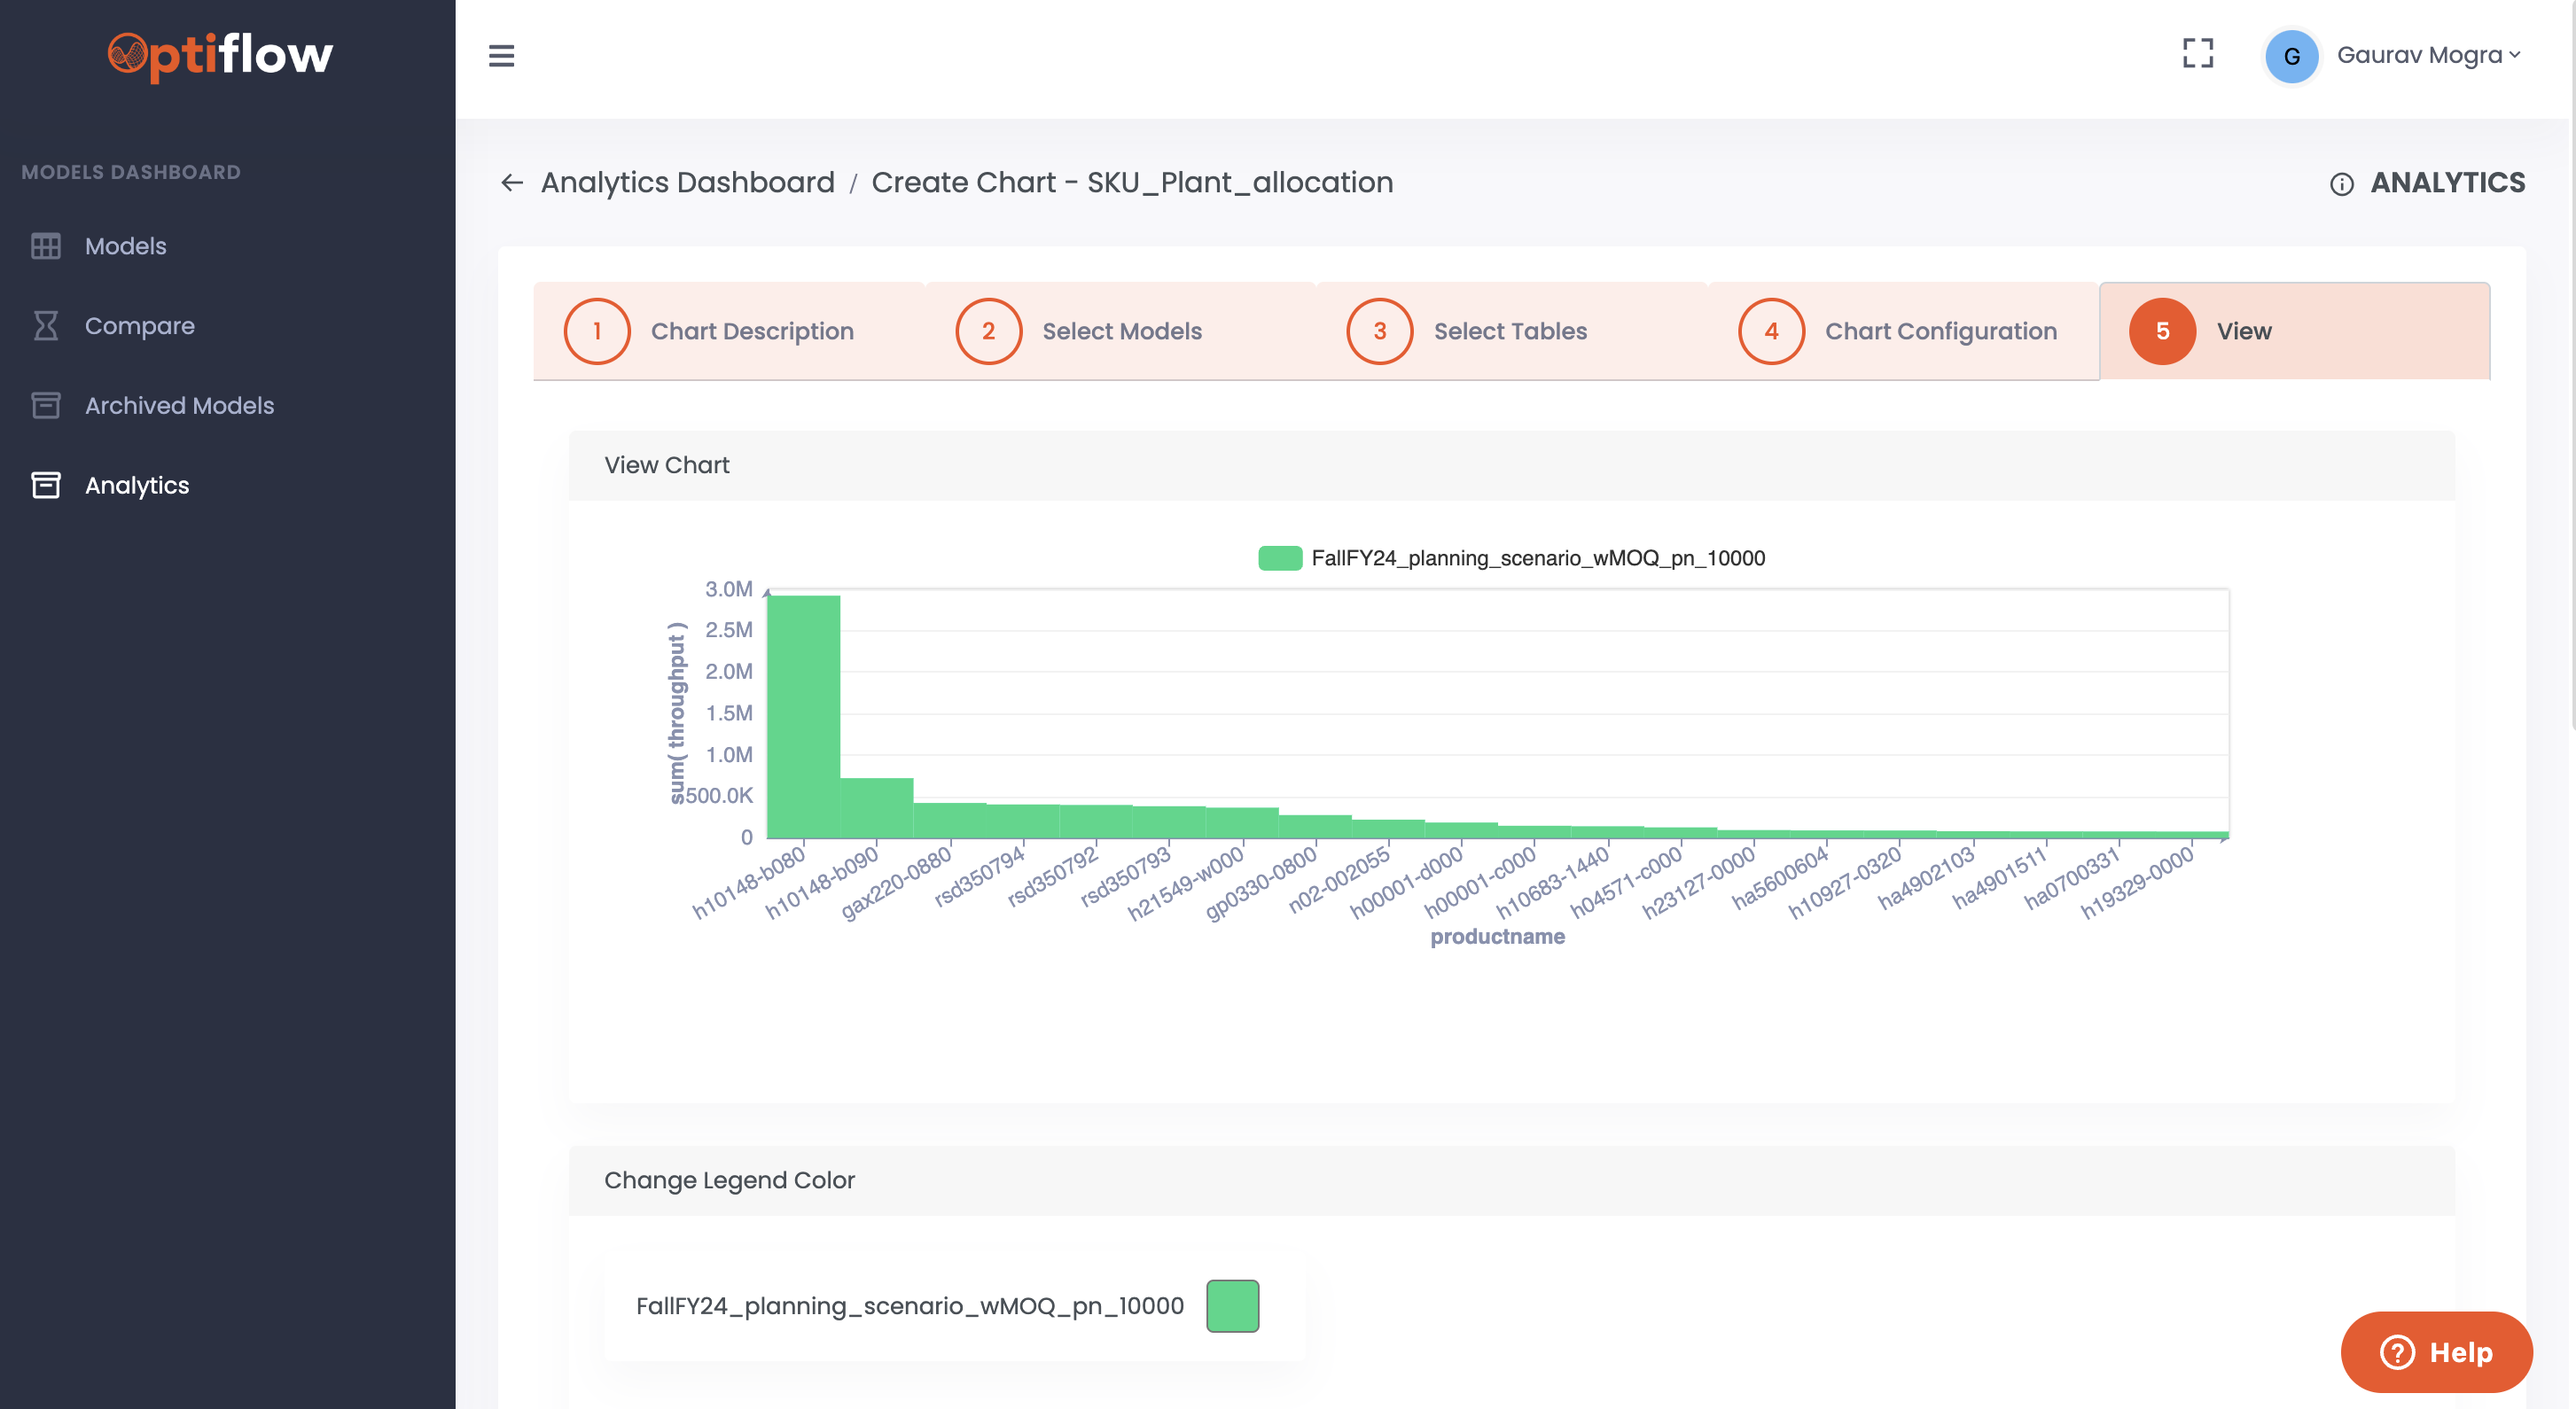Viewport: 2576px width, 1409px height.
Task: Click the Analytics sidebar icon
Action: 45,485
